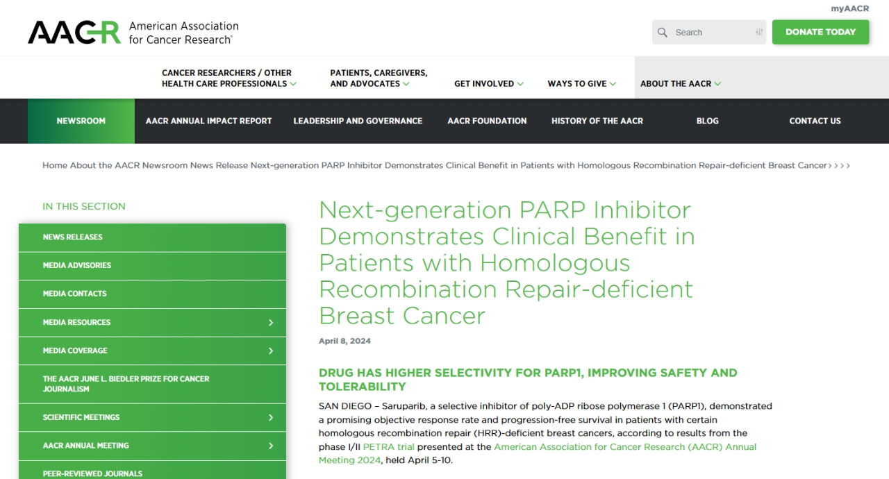Open Media Advisories in sidebar

(152, 266)
